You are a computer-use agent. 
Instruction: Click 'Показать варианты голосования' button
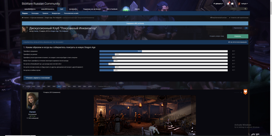coord(38,78)
